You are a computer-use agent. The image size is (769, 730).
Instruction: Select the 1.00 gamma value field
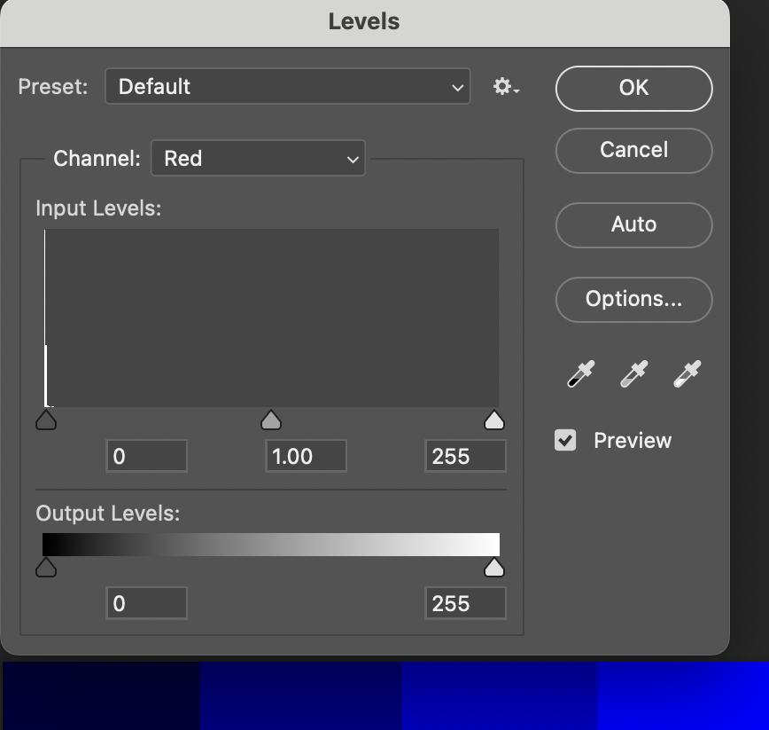pos(306,455)
